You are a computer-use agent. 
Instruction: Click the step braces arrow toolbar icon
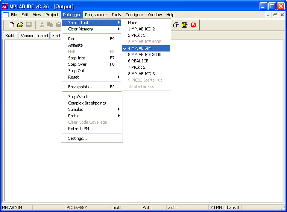pyautogui.click(x=176, y=25)
